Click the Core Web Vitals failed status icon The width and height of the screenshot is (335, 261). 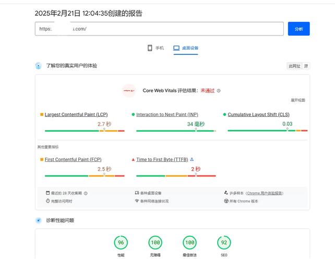[x=129, y=91]
